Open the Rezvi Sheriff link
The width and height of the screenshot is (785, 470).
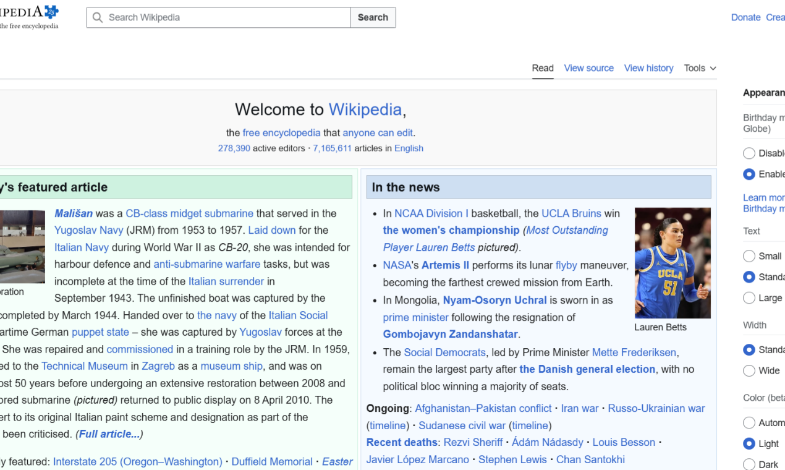pos(473,442)
